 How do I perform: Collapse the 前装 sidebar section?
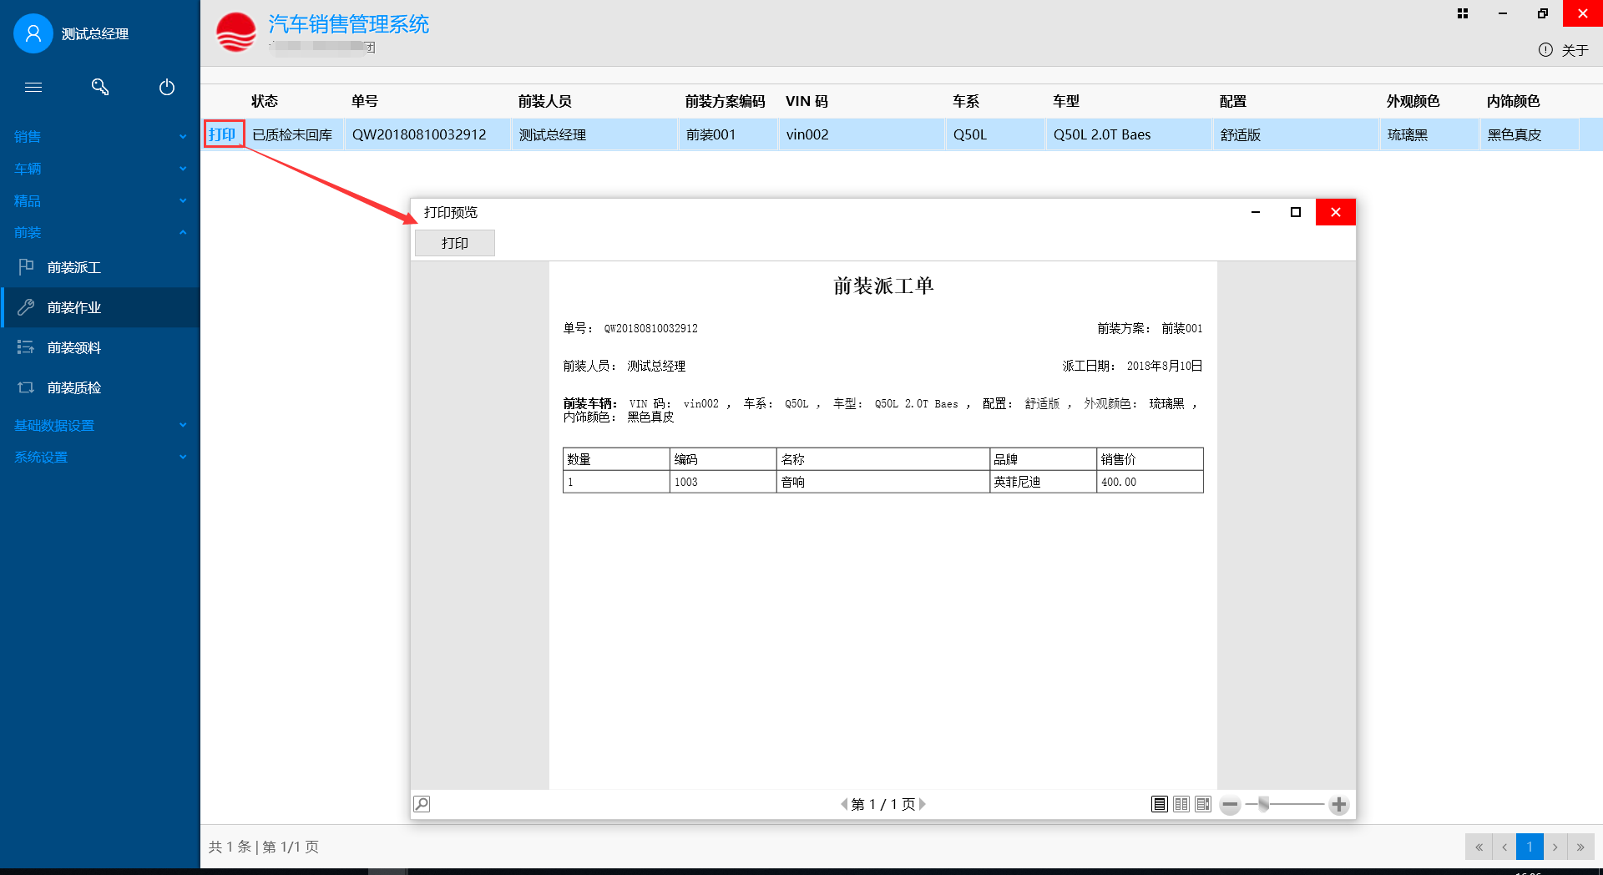pos(99,233)
